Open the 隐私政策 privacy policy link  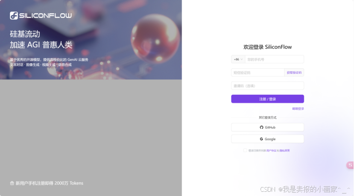(x=285, y=151)
